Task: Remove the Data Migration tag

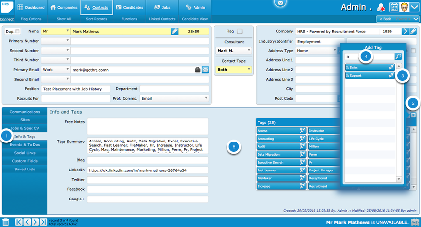Action: [x=302, y=154]
